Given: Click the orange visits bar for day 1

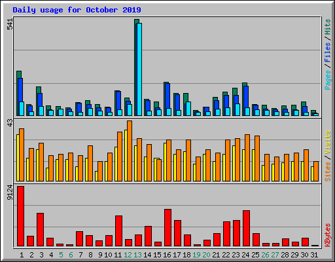Looking at the screenshot, I should 22,155.
